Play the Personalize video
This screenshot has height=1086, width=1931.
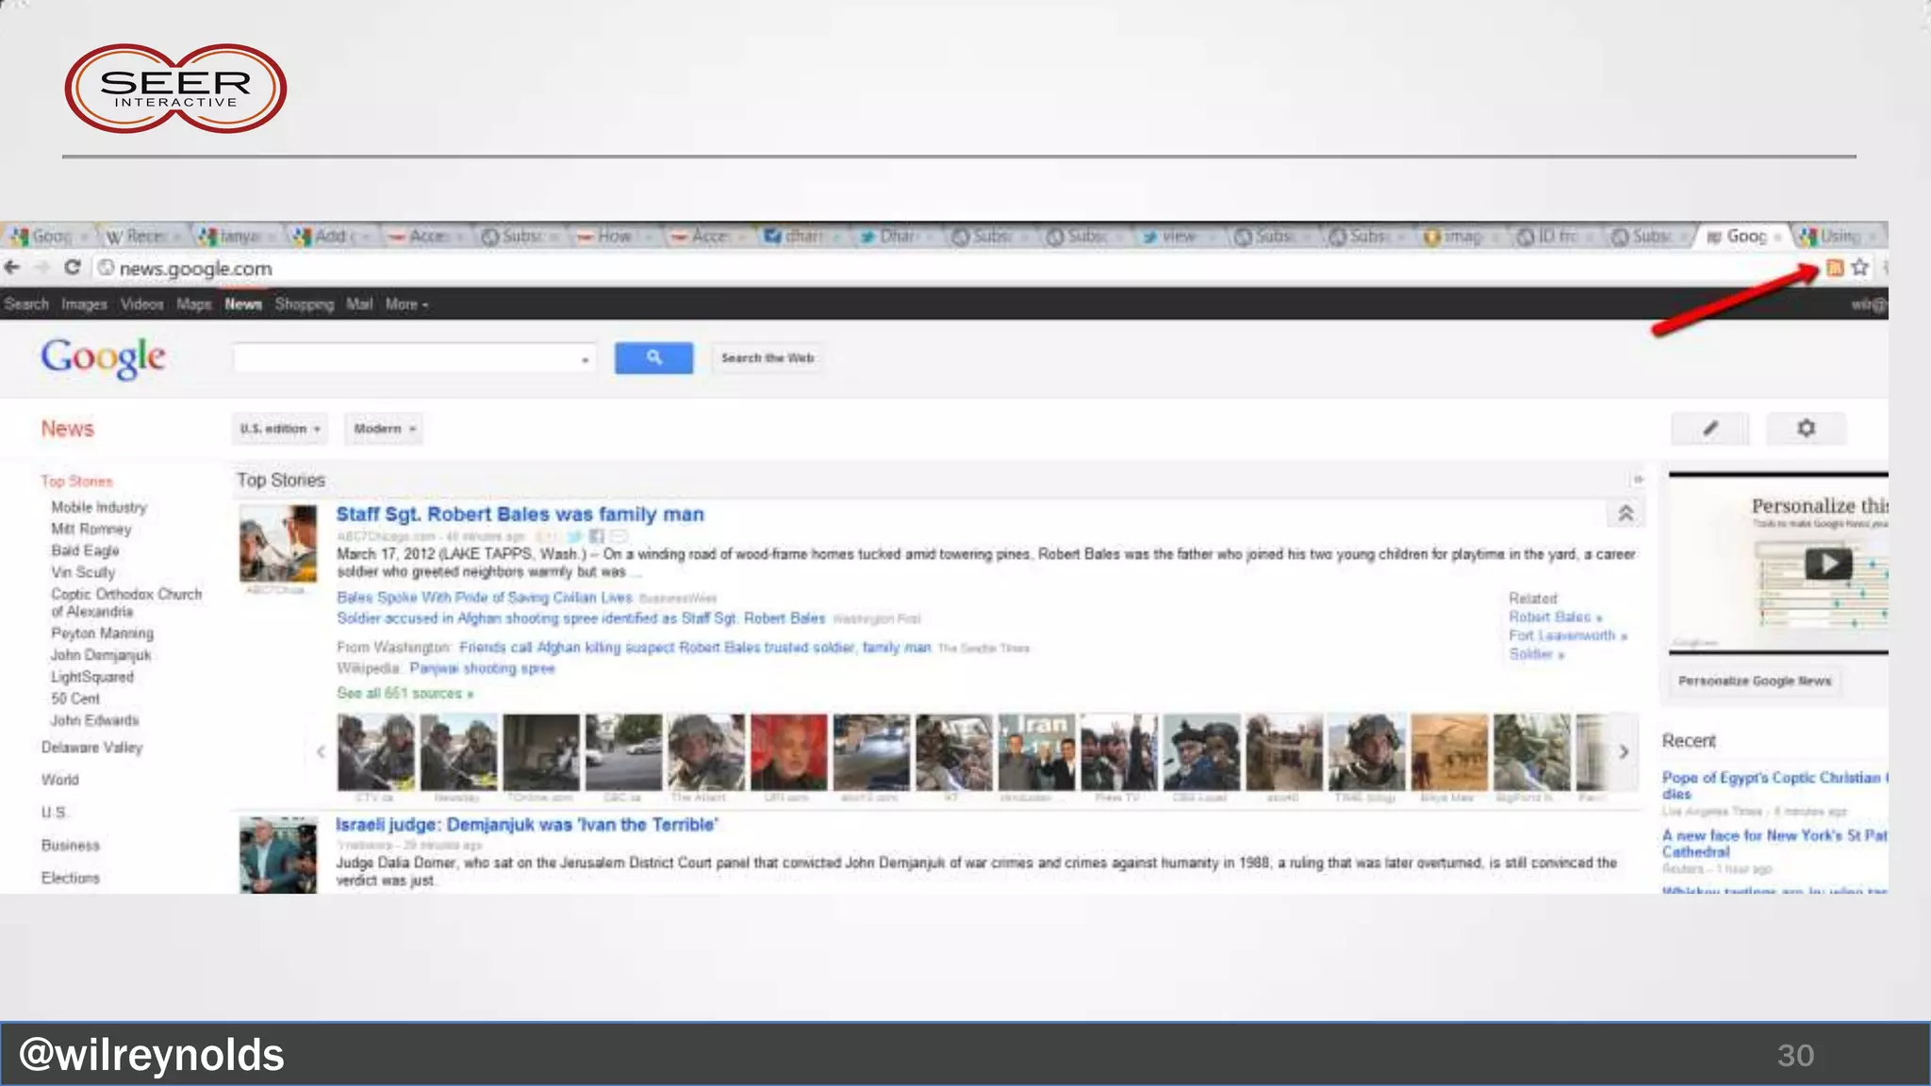pyautogui.click(x=1827, y=564)
